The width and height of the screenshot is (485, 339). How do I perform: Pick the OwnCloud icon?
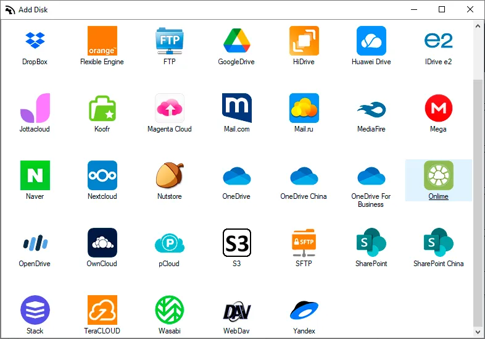[x=102, y=243]
